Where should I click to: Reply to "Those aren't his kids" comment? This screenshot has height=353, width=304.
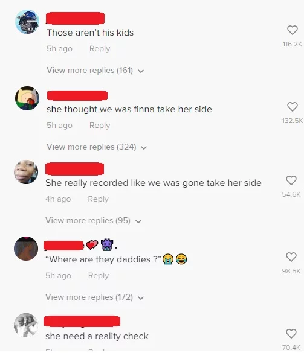[x=100, y=49]
